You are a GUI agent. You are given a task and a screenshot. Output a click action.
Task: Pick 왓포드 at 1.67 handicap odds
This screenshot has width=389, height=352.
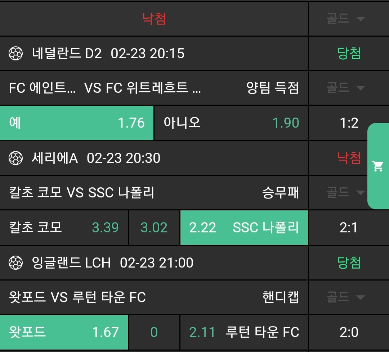(64, 332)
